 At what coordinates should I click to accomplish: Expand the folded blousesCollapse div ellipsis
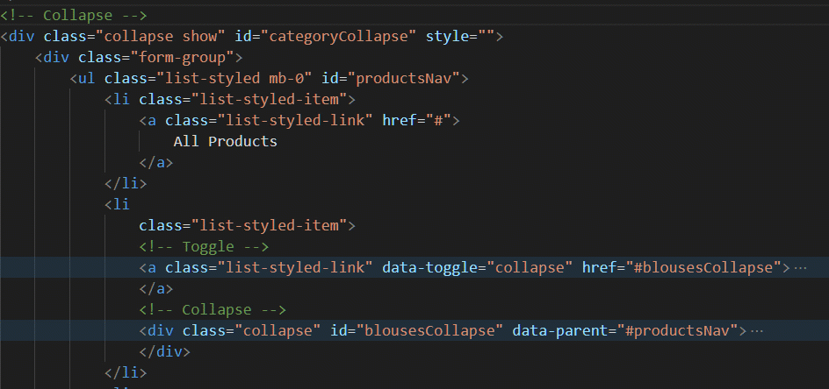(757, 331)
